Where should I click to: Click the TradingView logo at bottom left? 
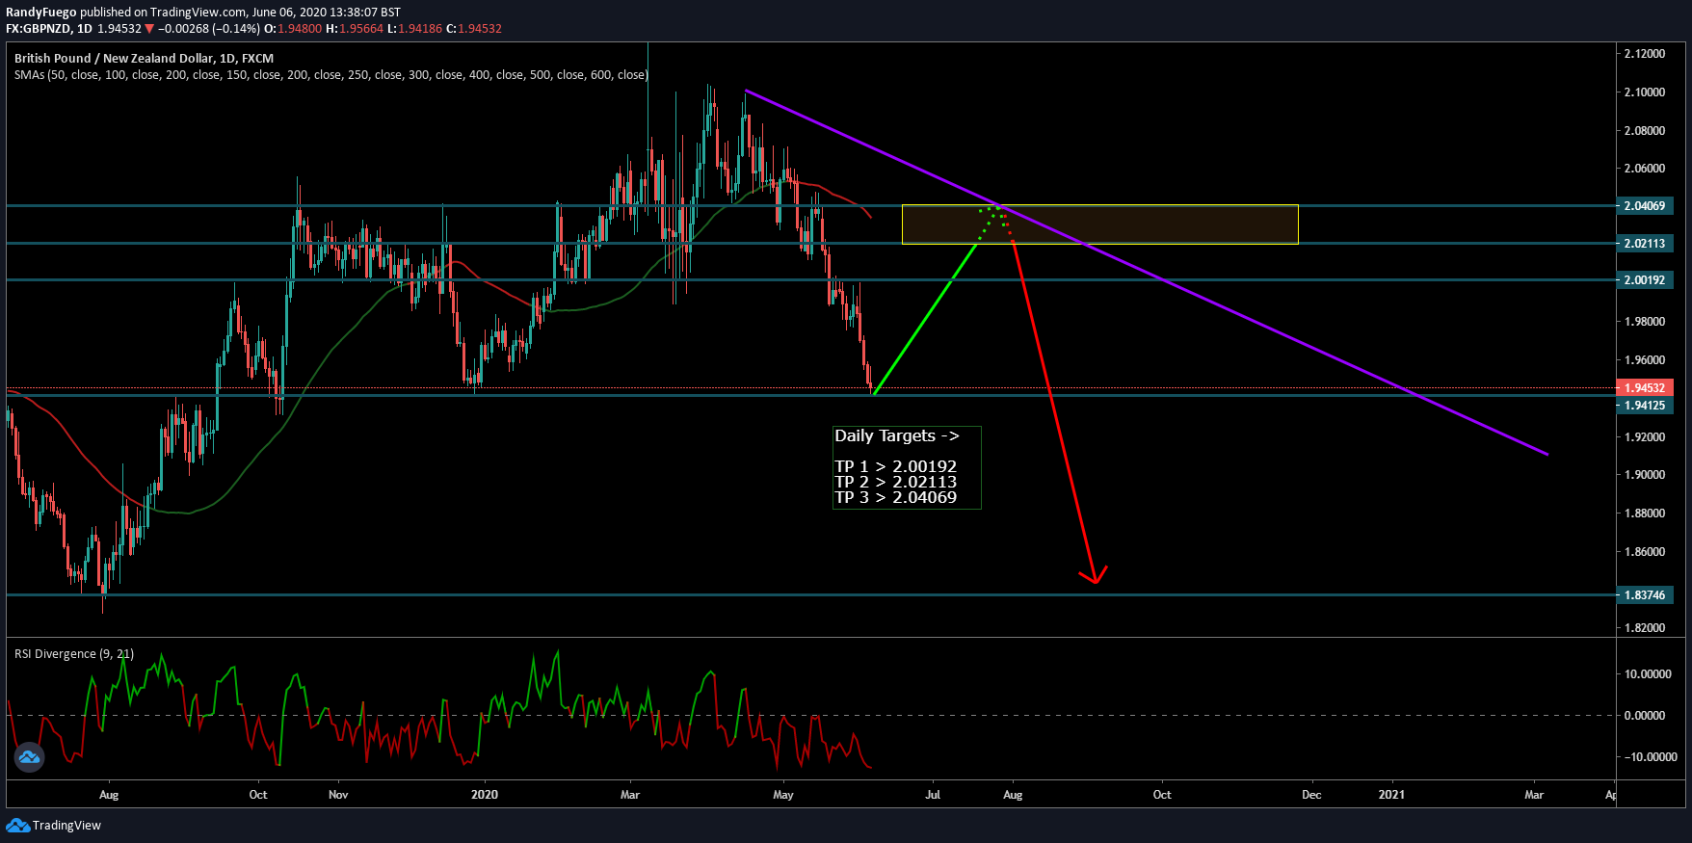[x=54, y=826]
